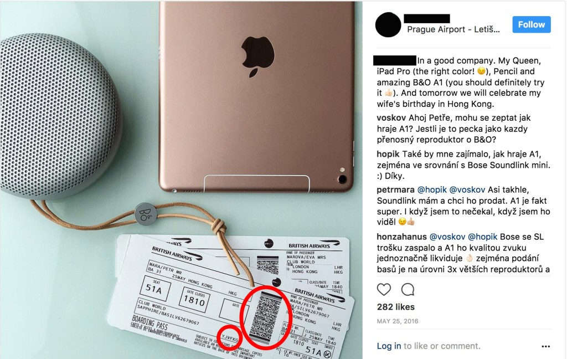Image resolution: width=567 pixels, height=359 pixels.
Task: Click the profile avatar circle
Action: pyautogui.click(x=388, y=24)
